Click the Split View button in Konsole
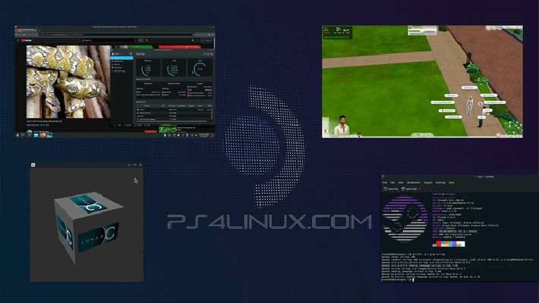The height and width of the screenshot is (303, 539). tap(409, 189)
